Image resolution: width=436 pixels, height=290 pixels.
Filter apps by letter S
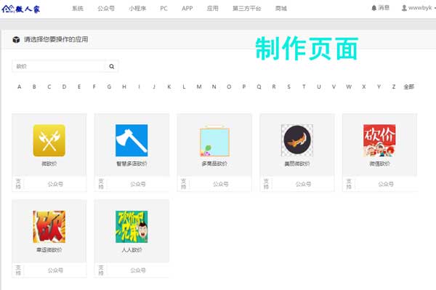tap(289, 86)
